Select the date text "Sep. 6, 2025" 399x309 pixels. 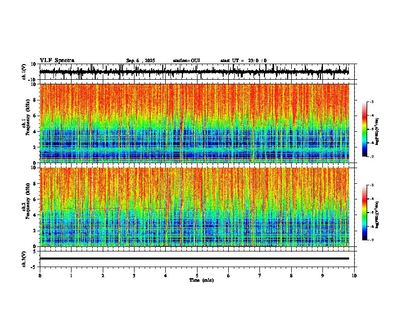pyautogui.click(x=141, y=61)
